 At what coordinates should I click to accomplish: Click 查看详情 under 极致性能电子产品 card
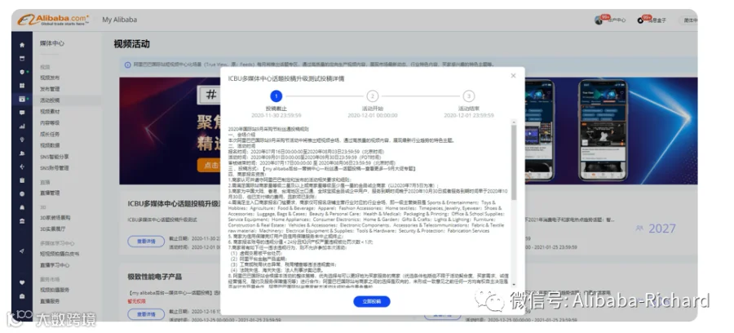tap(146, 313)
